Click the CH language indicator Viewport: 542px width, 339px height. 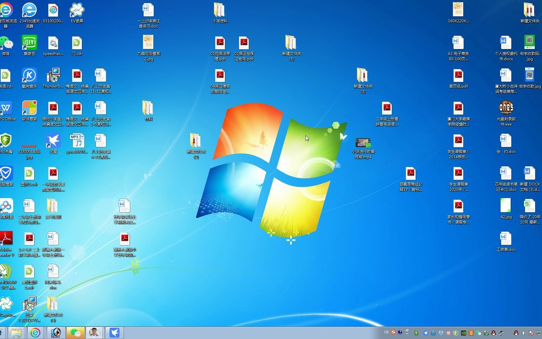coord(386,332)
